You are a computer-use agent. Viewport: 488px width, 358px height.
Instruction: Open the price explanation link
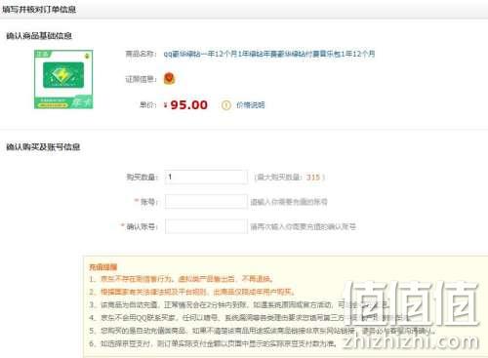pyautogui.click(x=250, y=105)
